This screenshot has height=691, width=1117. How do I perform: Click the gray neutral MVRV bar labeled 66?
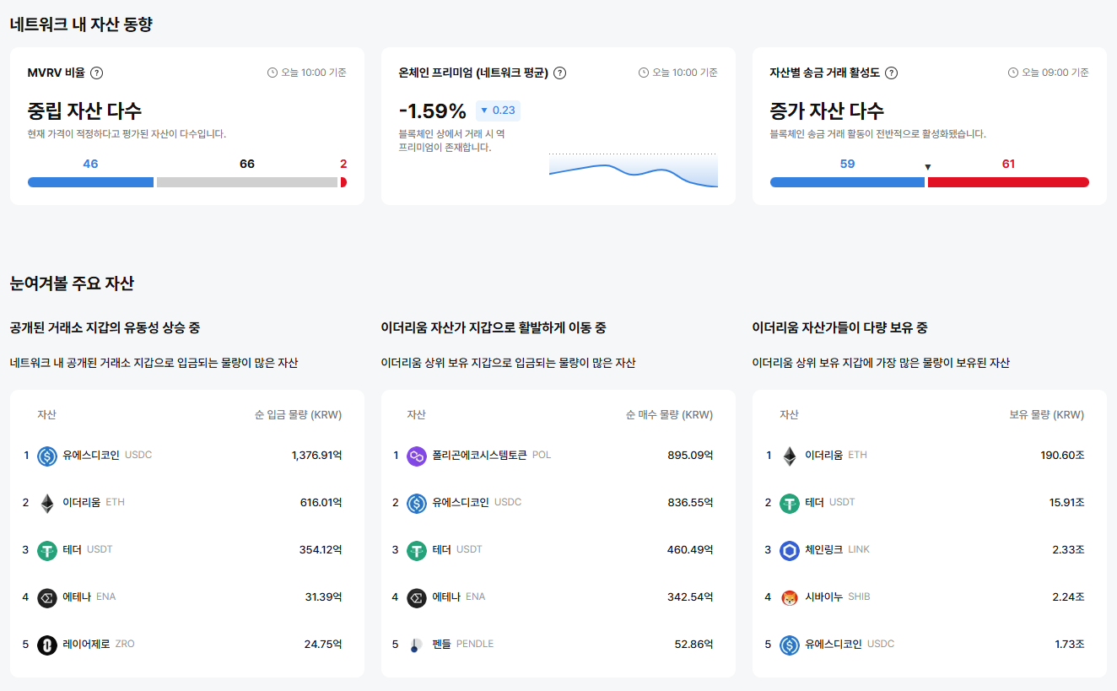click(x=246, y=182)
